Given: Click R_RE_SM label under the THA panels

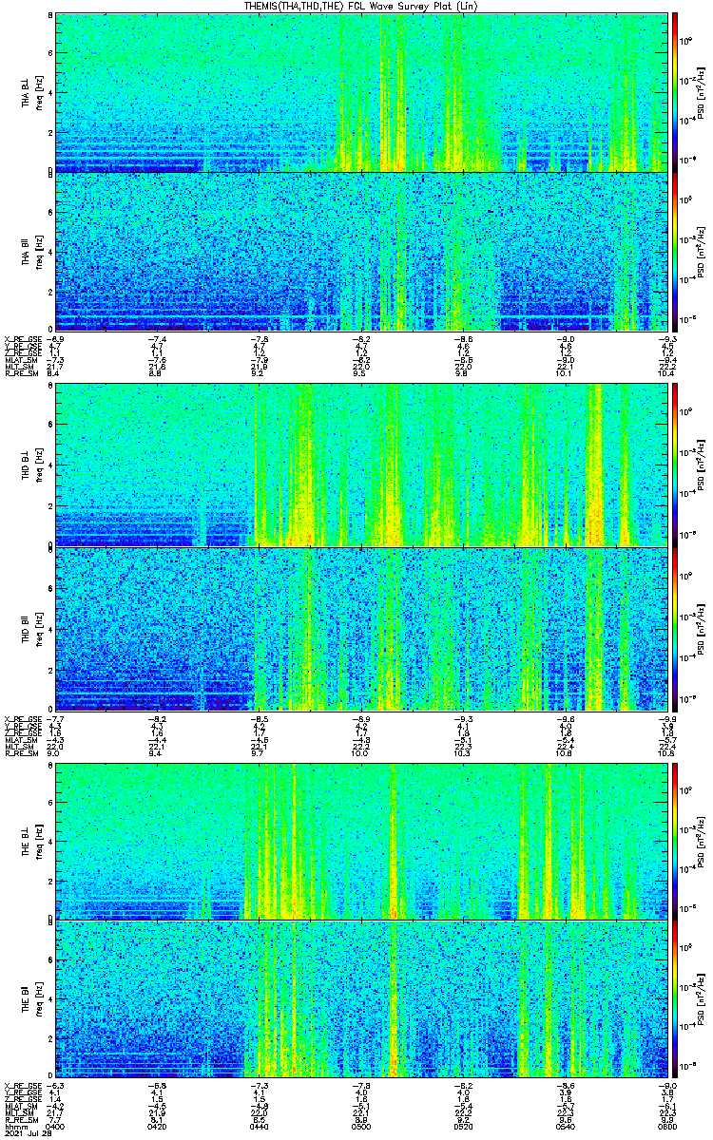Looking at the screenshot, I should point(21,375).
